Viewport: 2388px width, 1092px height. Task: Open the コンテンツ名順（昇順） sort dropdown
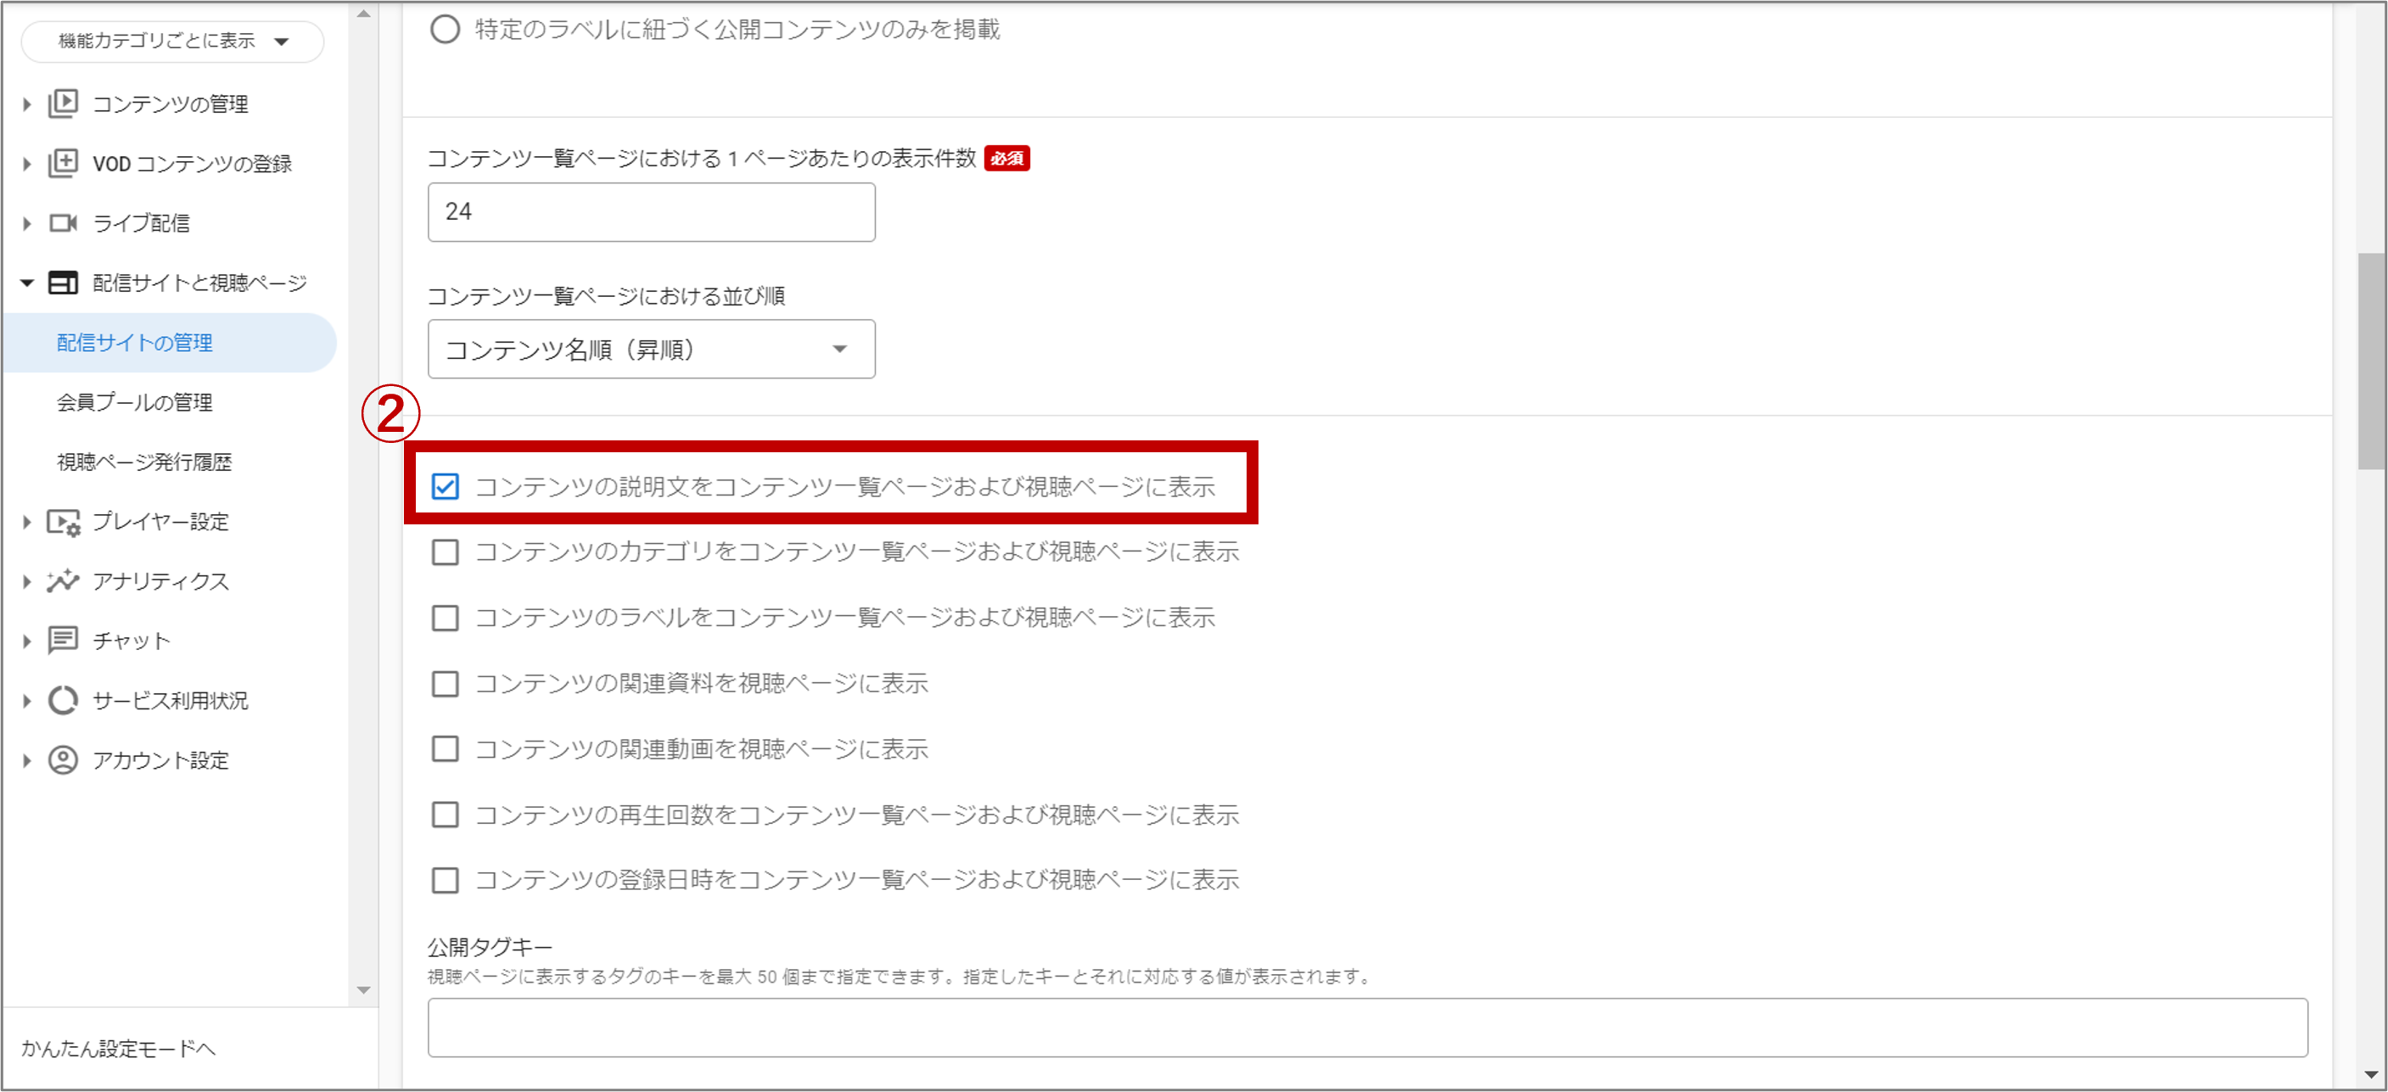tap(651, 350)
